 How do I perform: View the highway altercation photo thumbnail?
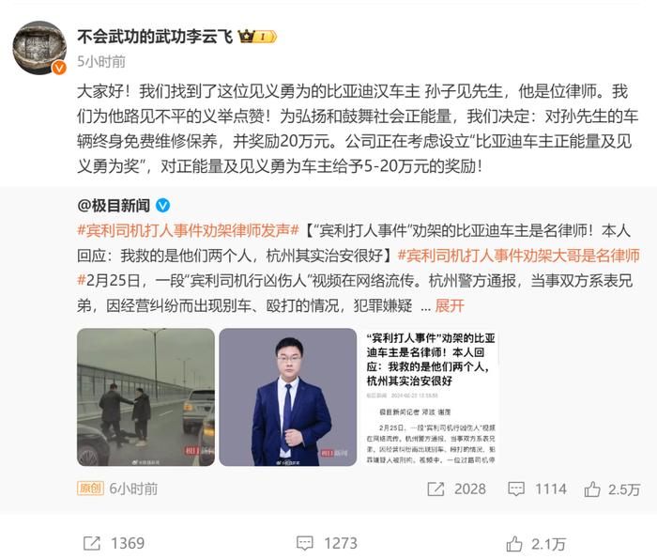145,397
